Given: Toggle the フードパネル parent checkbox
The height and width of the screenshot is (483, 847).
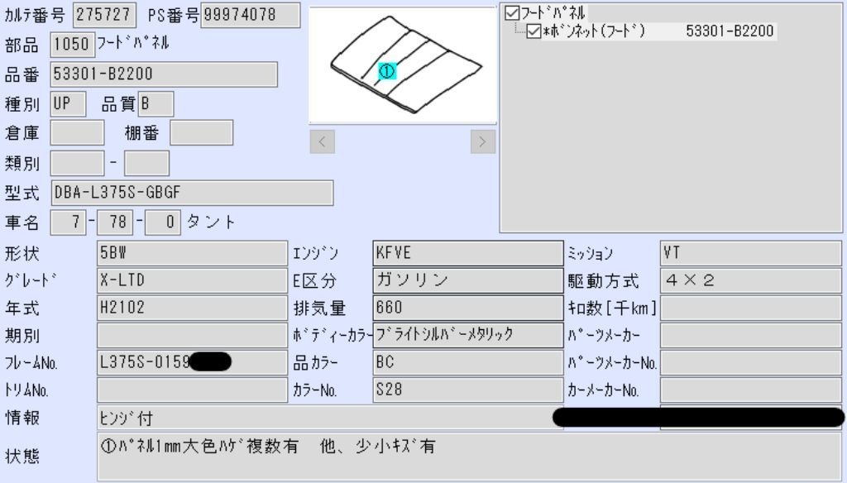Looking at the screenshot, I should click(511, 12).
